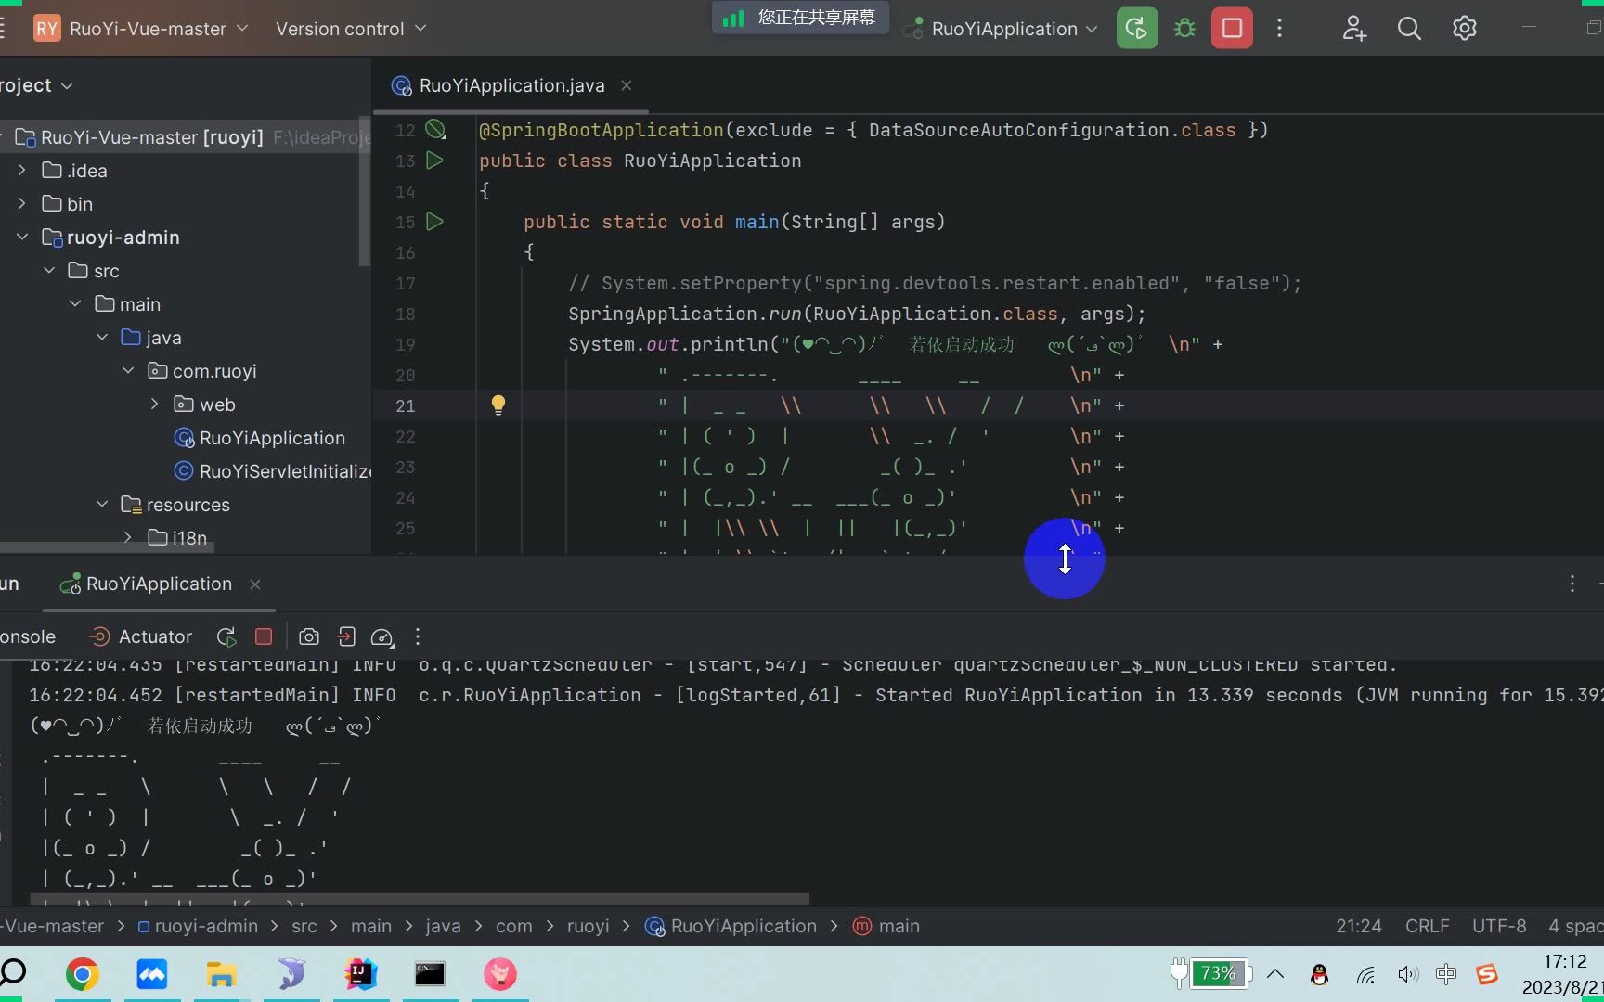This screenshot has width=1604, height=1002.
Task: Collapse the main folder in the project tree
Action: [x=75, y=303]
